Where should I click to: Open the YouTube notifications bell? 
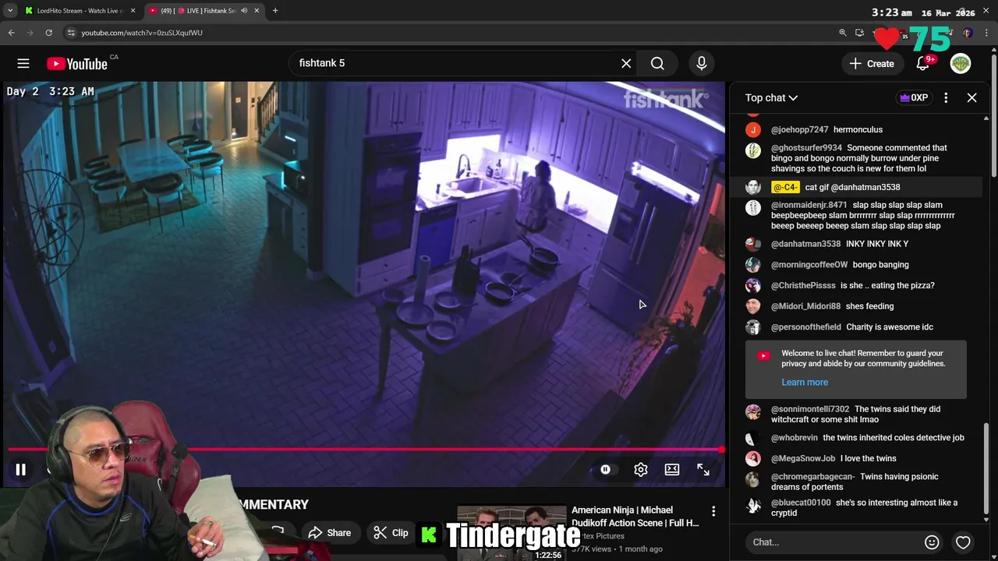pyautogui.click(x=924, y=64)
